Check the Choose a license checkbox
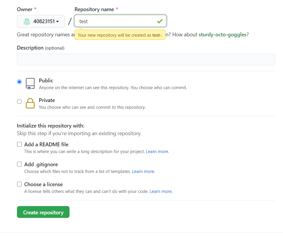Viewport: 283px width, 236px height. pos(19,184)
